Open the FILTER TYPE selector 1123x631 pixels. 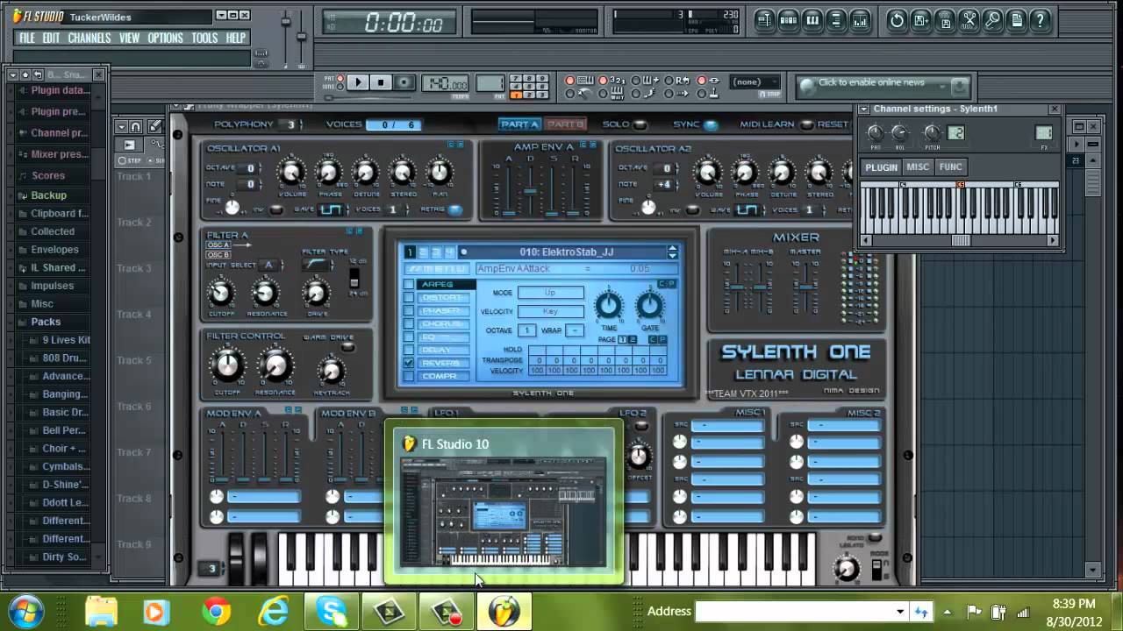tap(317, 265)
